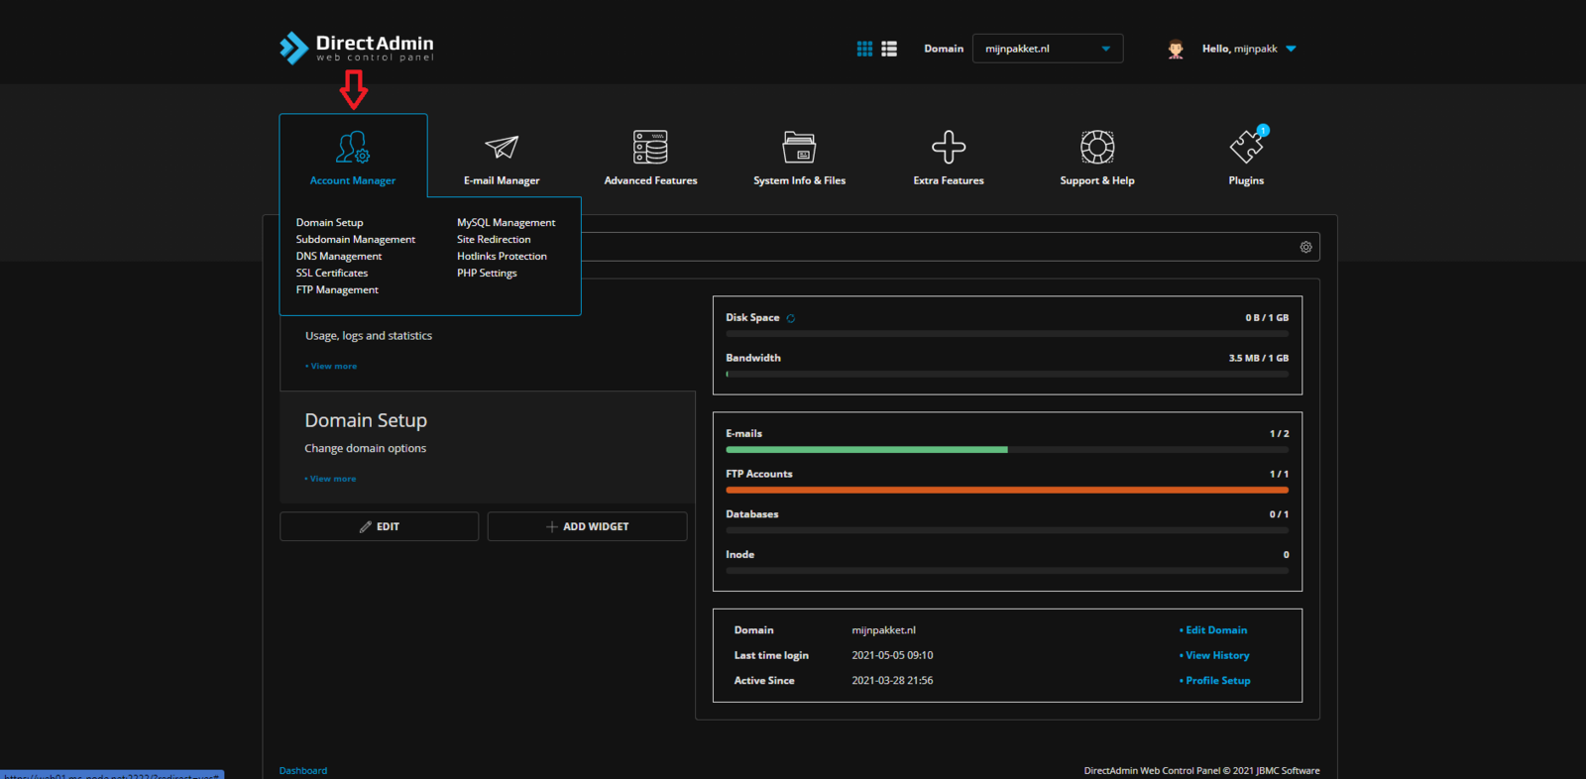Click the EDIT widgets button
This screenshot has width=1586, height=779.
pyautogui.click(x=379, y=526)
